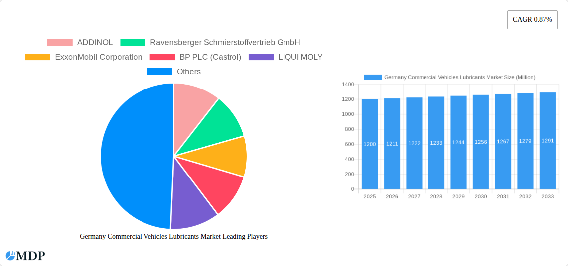The height and width of the screenshot is (266, 568).
Task: Toggle the BP PLC (Castrol) red legend swatch
Action: tap(162, 57)
